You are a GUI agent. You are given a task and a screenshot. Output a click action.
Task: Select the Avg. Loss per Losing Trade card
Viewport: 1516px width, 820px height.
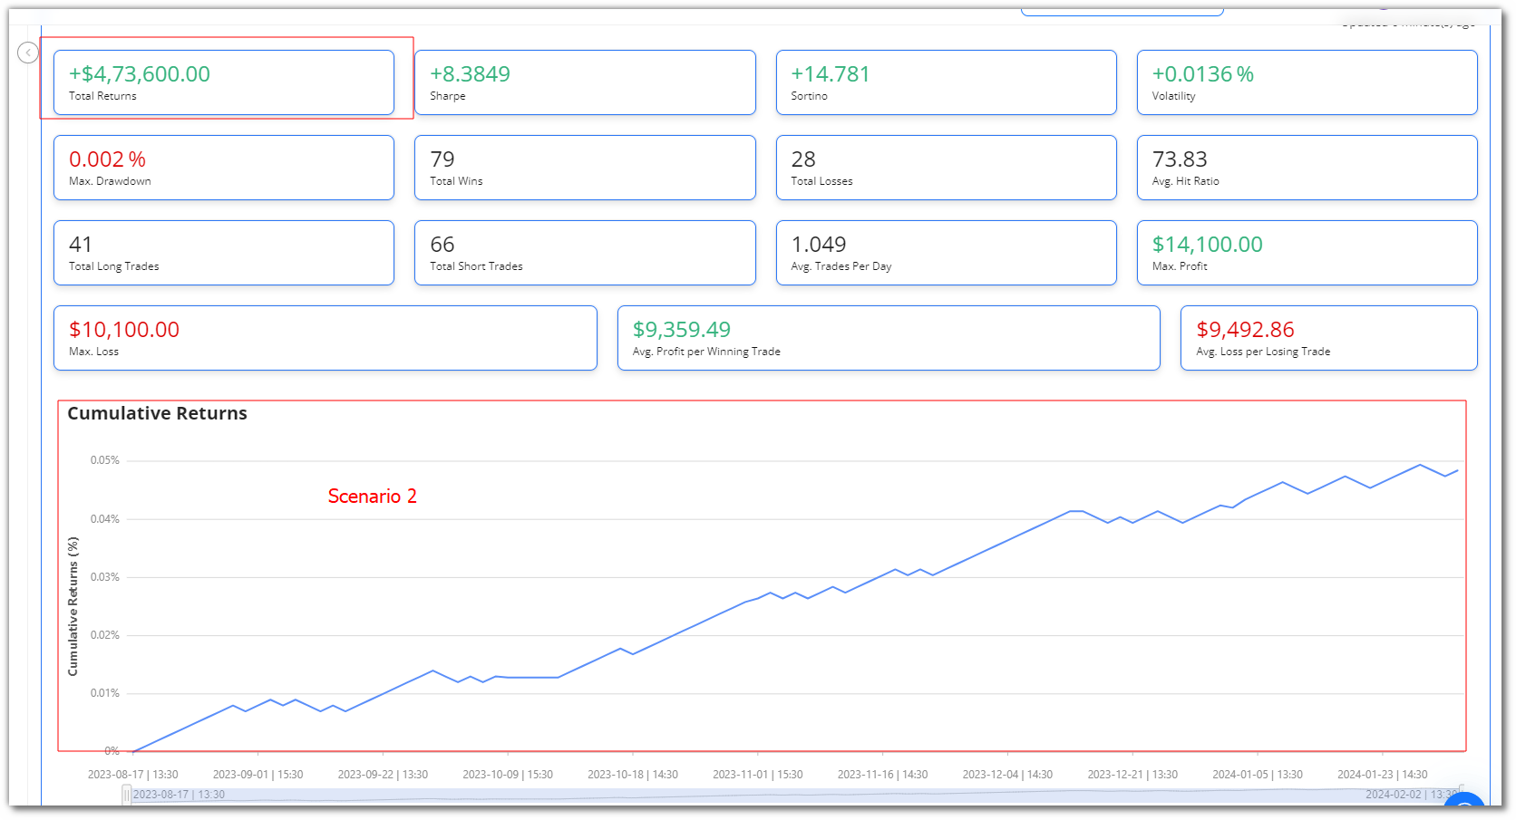tap(1328, 338)
